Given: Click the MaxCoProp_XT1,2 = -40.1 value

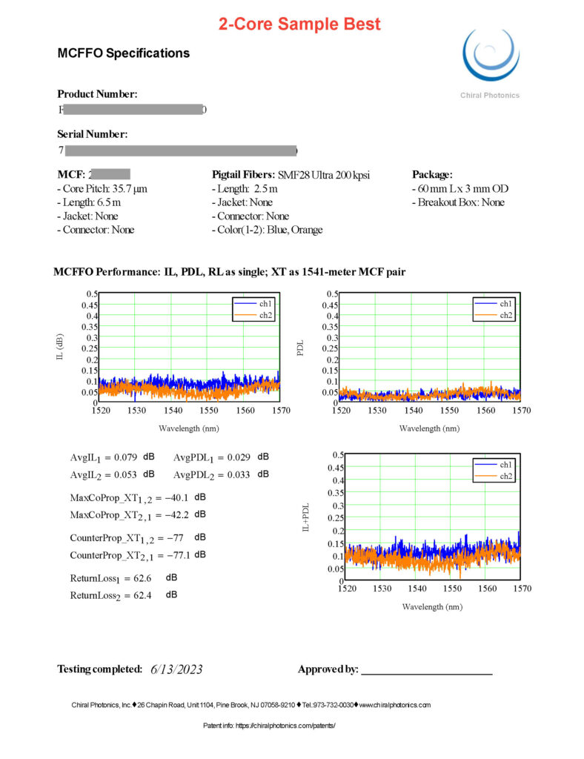Looking at the screenshot, I should point(138,498).
